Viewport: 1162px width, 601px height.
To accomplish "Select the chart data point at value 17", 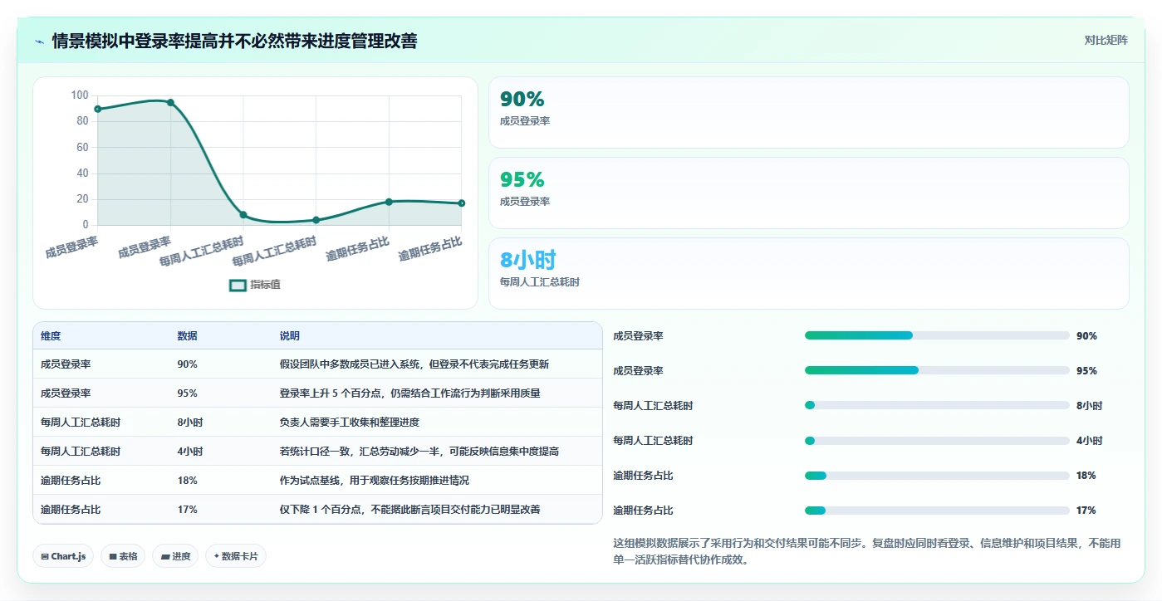I will 461,203.
